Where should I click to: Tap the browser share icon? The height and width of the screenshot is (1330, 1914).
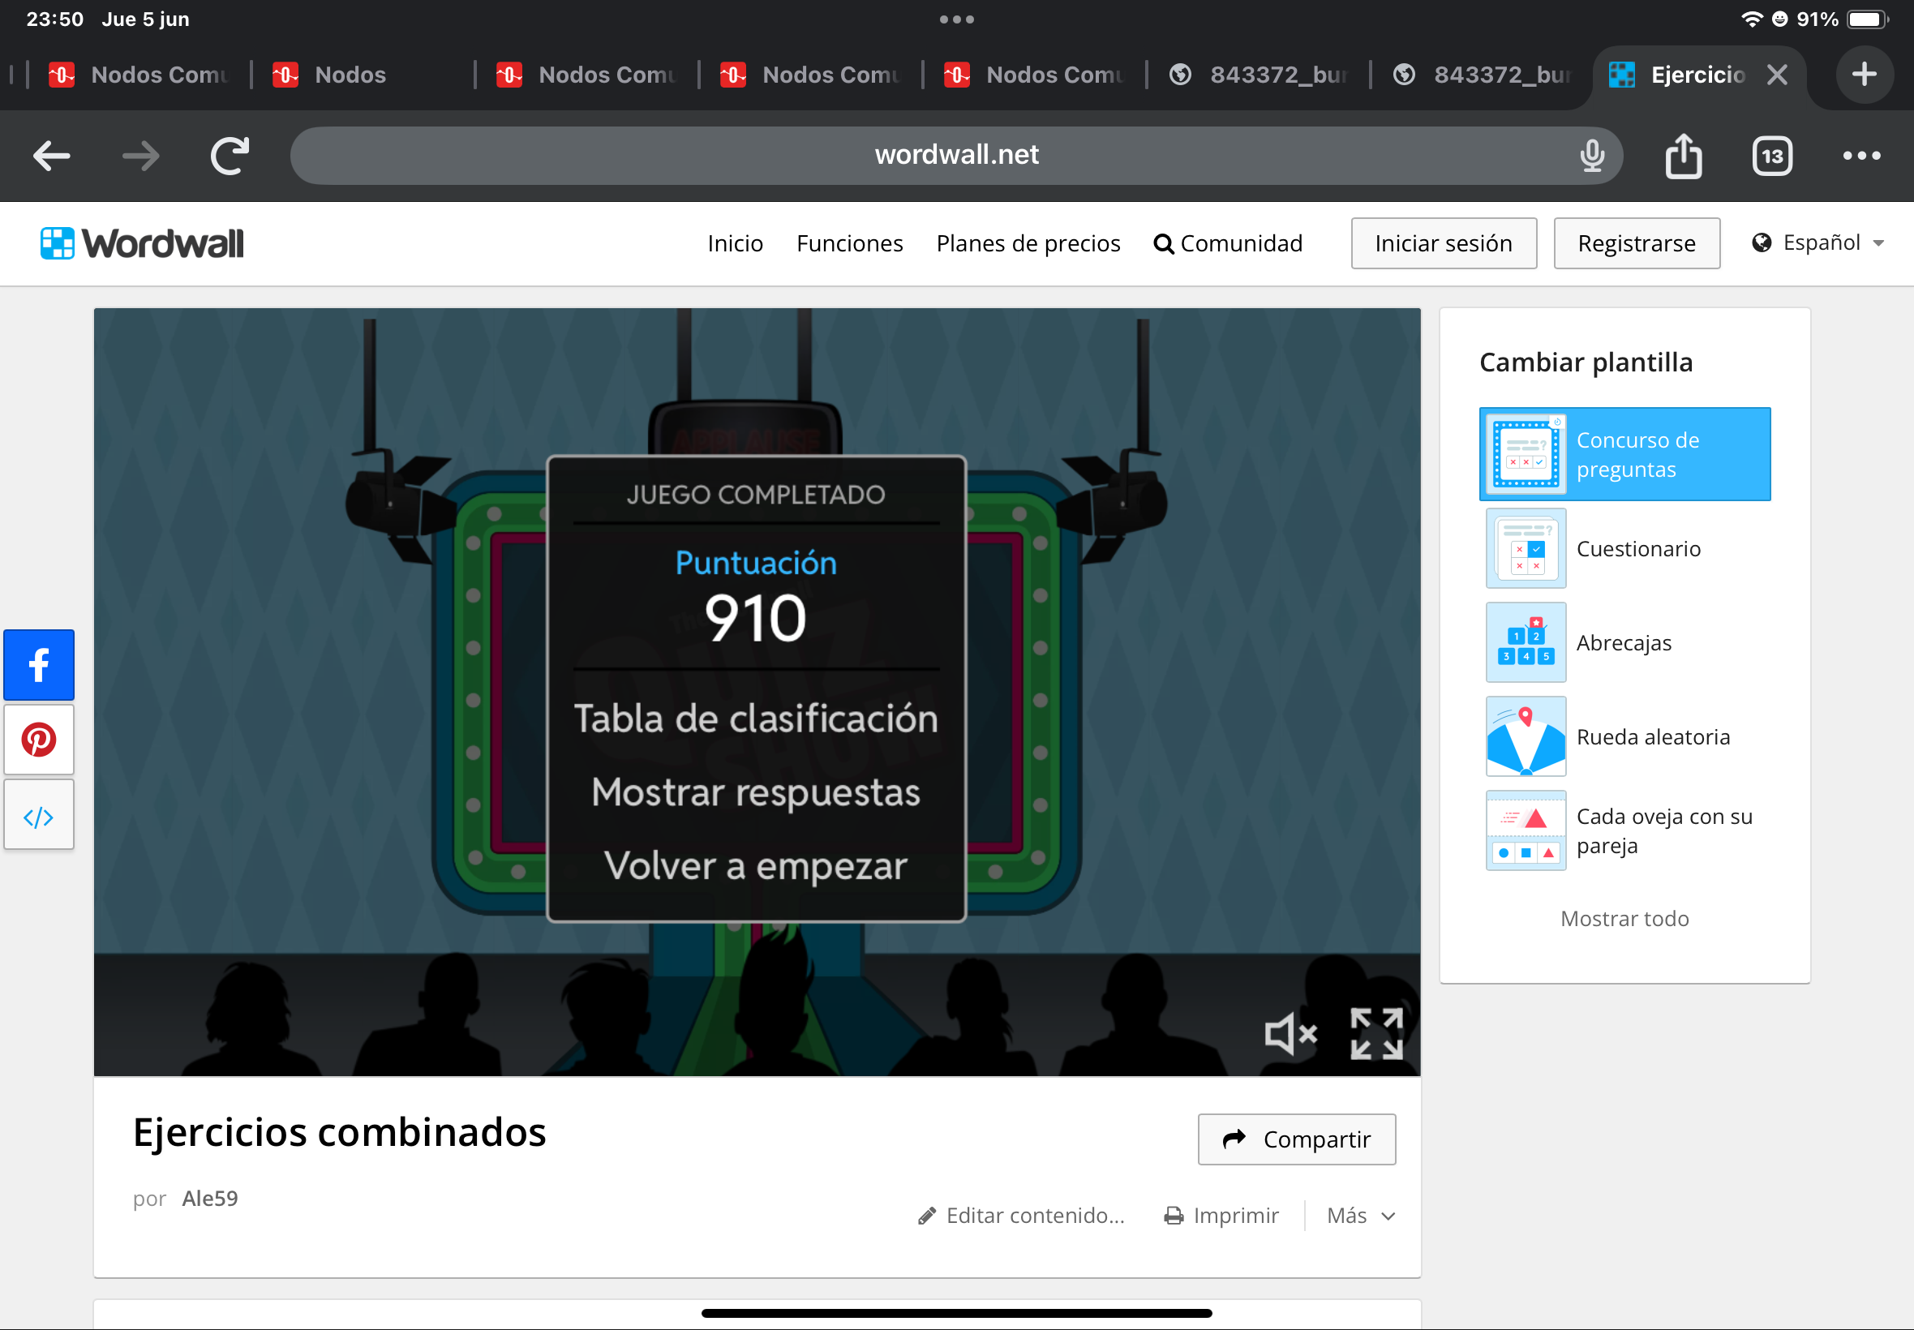point(1683,156)
